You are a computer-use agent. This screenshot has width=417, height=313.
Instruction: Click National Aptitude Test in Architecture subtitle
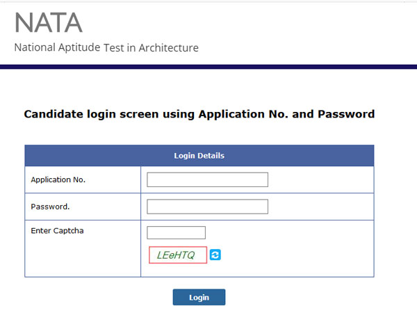[x=106, y=48]
